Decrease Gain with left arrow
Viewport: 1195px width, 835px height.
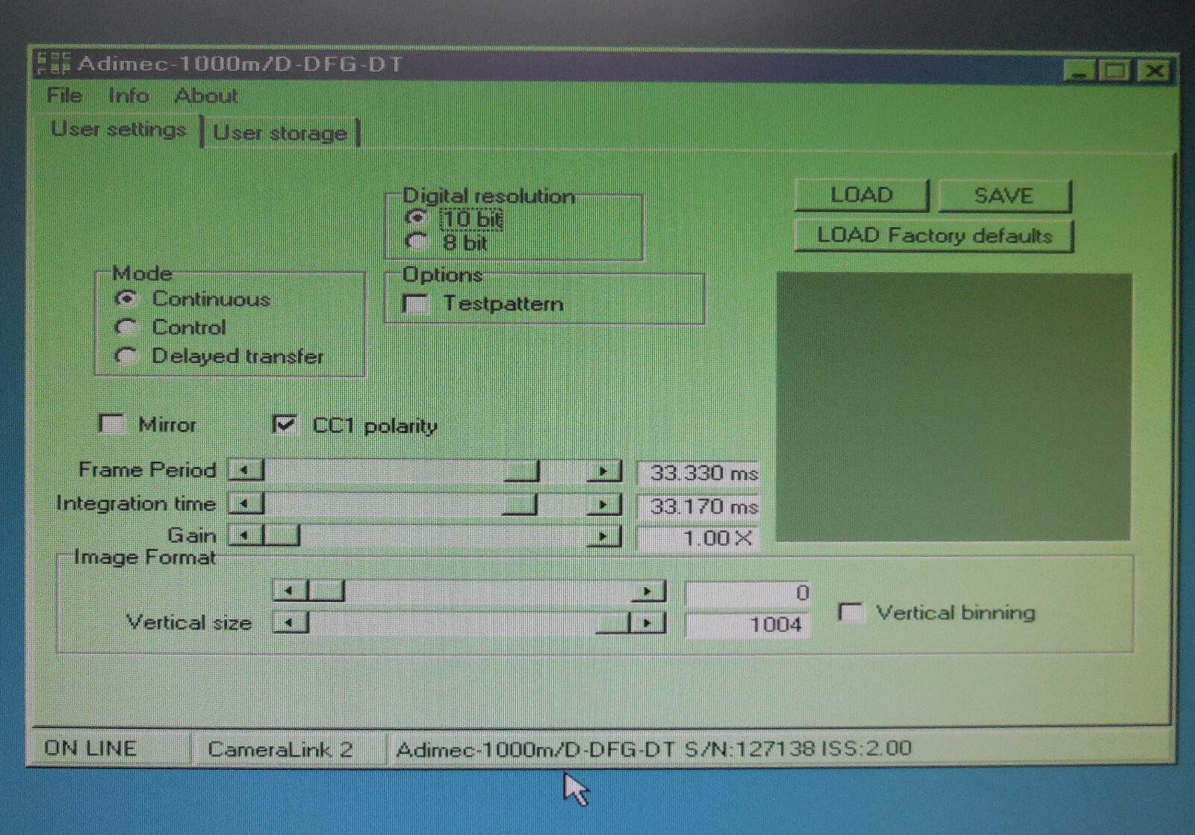(245, 536)
